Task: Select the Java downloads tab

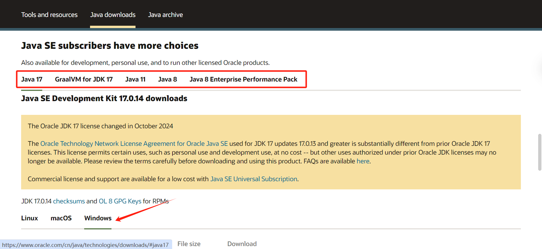Action: pos(113,15)
